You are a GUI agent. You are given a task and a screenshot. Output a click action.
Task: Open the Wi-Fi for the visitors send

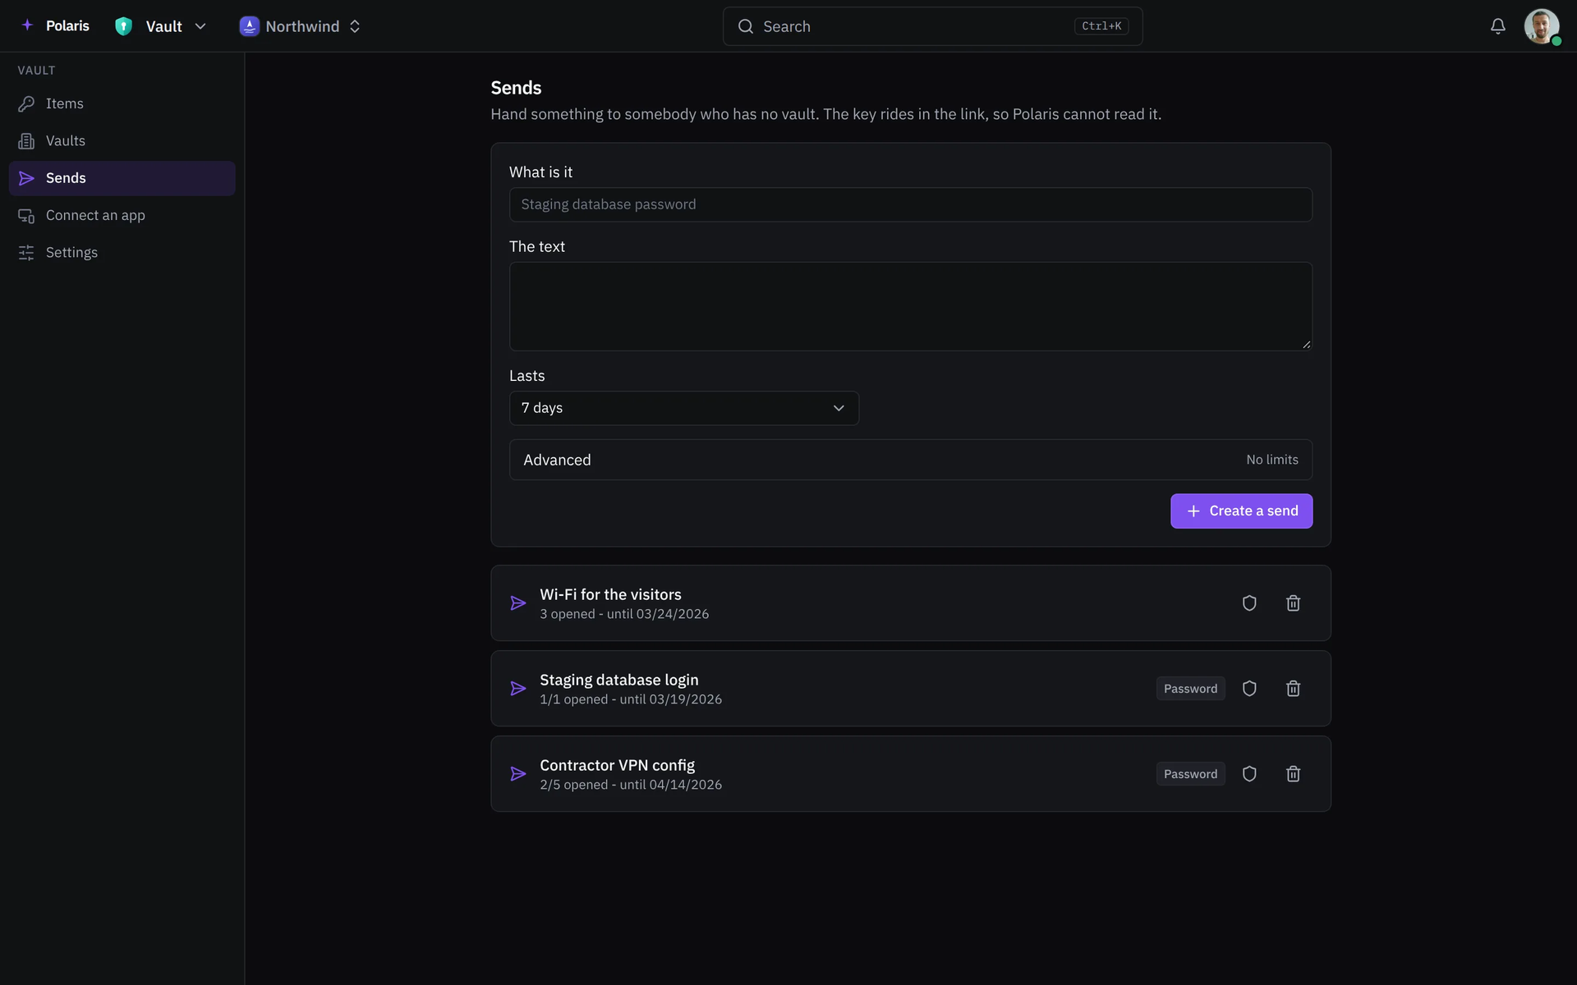[910, 602]
